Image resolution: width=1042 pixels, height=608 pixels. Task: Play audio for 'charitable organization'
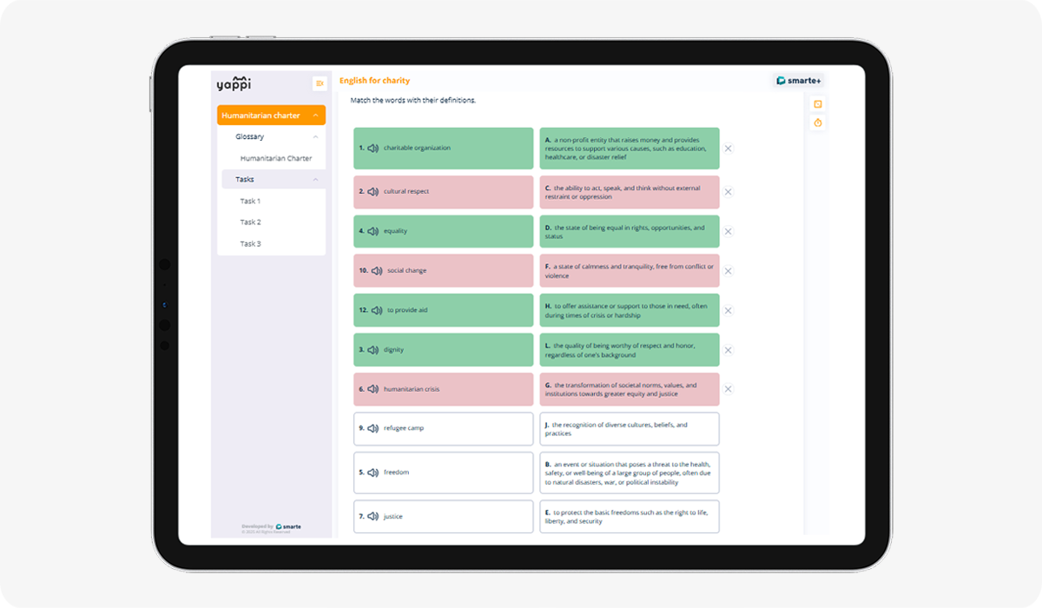tap(373, 149)
